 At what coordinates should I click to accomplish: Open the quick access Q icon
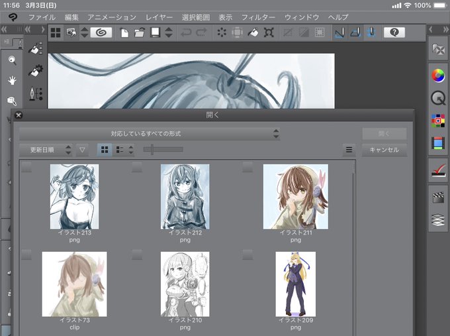(x=438, y=98)
